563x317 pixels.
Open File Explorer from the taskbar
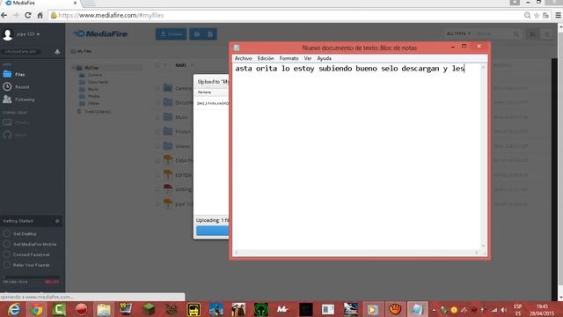click(x=104, y=309)
